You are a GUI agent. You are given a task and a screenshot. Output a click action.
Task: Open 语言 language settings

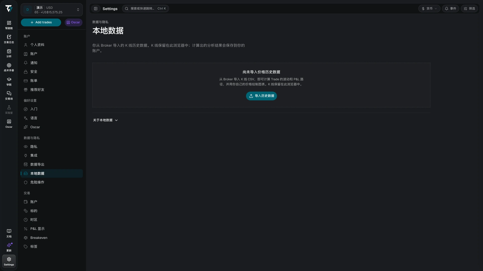point(52,118)
